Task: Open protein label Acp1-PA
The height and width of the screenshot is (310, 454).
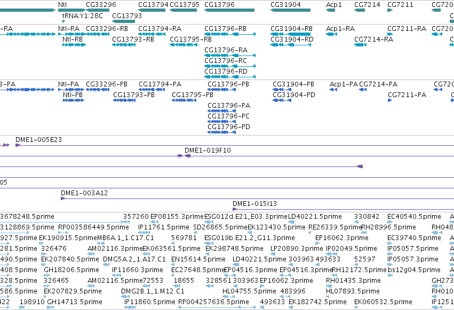Action: coord(344,84)
